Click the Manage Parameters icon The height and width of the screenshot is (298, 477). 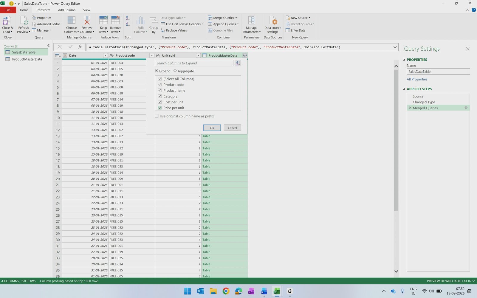click(x=252, y=21)
